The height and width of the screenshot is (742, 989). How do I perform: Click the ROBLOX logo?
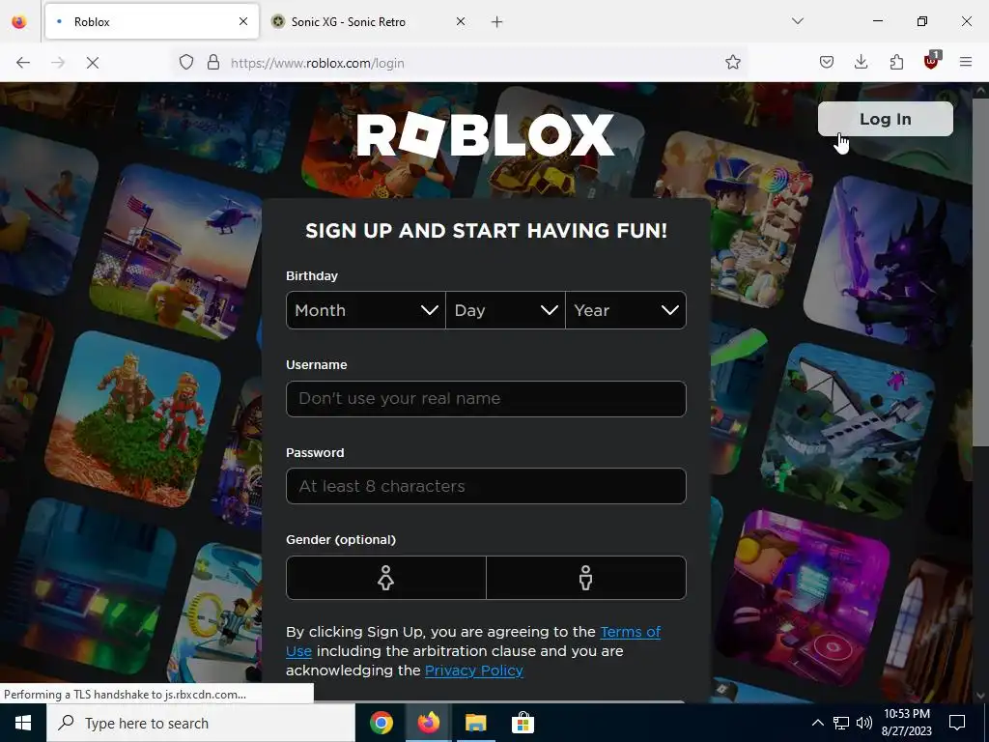[485, 134]
